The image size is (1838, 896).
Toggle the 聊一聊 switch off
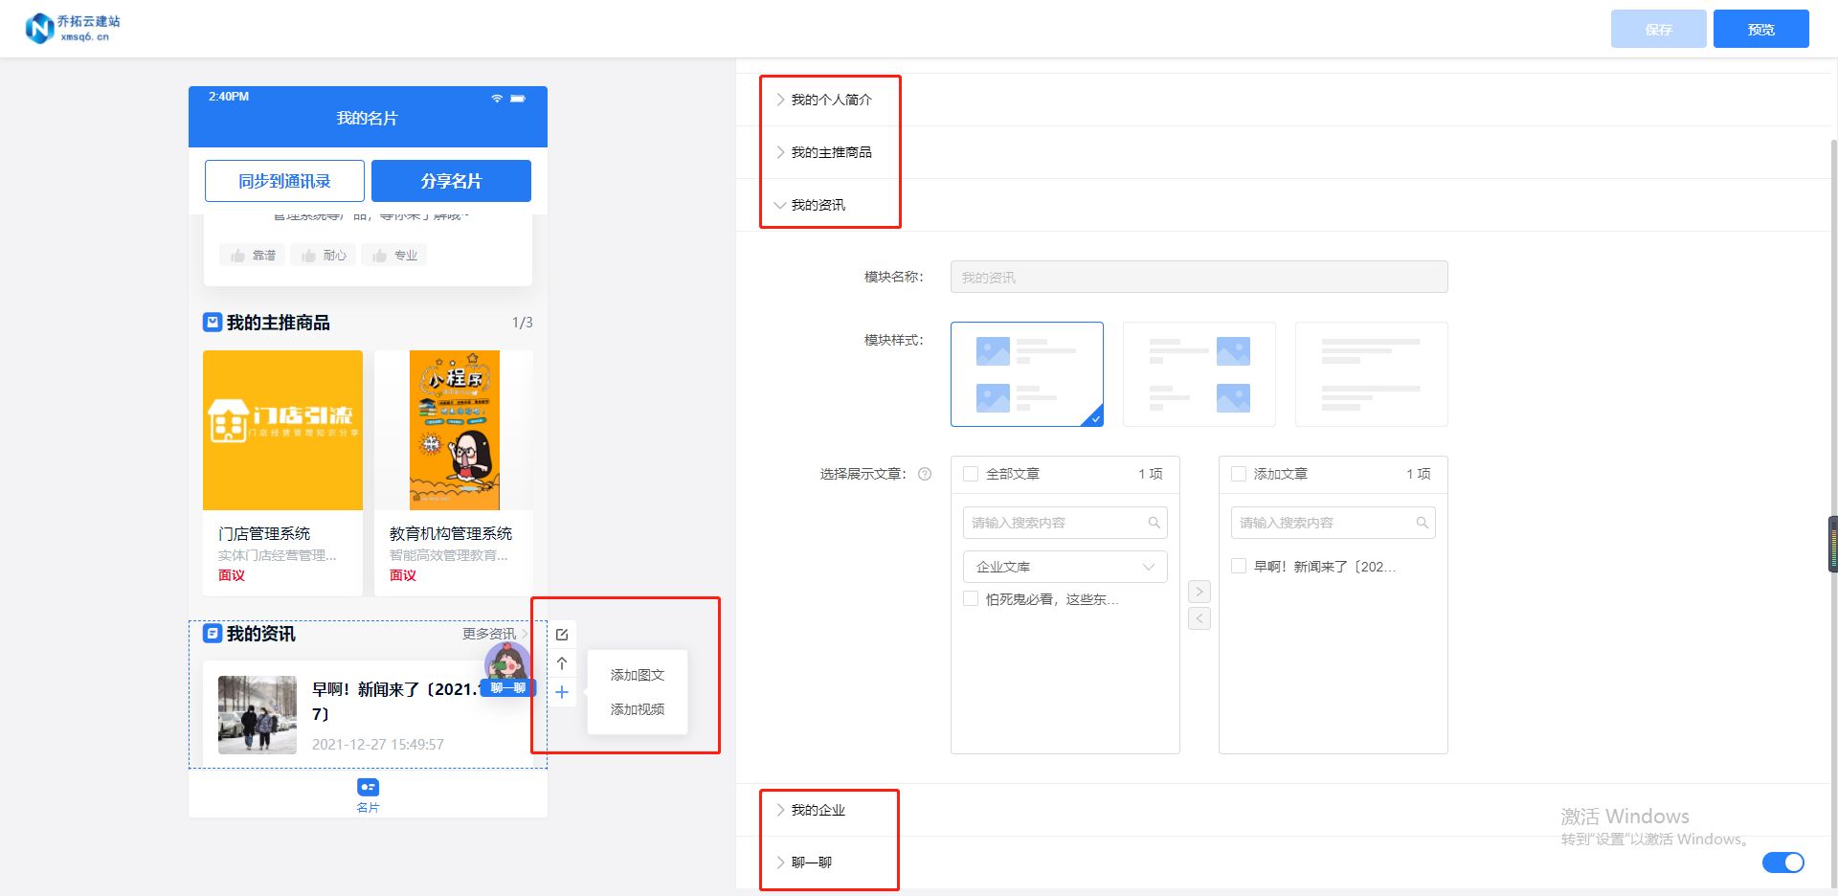pos(1783,862)
